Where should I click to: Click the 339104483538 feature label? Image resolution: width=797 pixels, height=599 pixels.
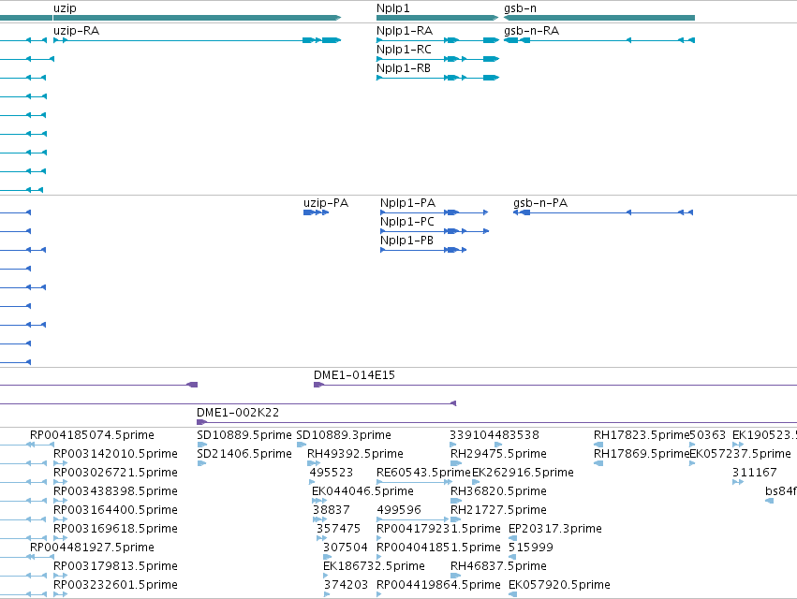pos(494,435)
